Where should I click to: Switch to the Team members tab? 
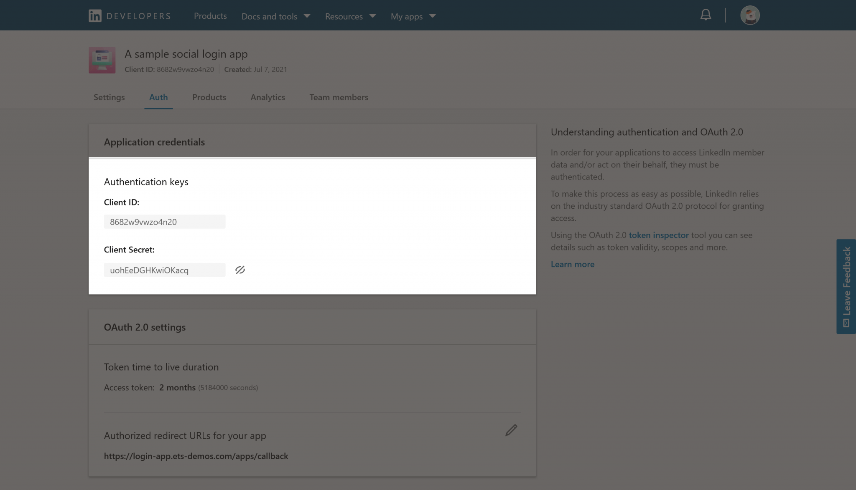339,97
